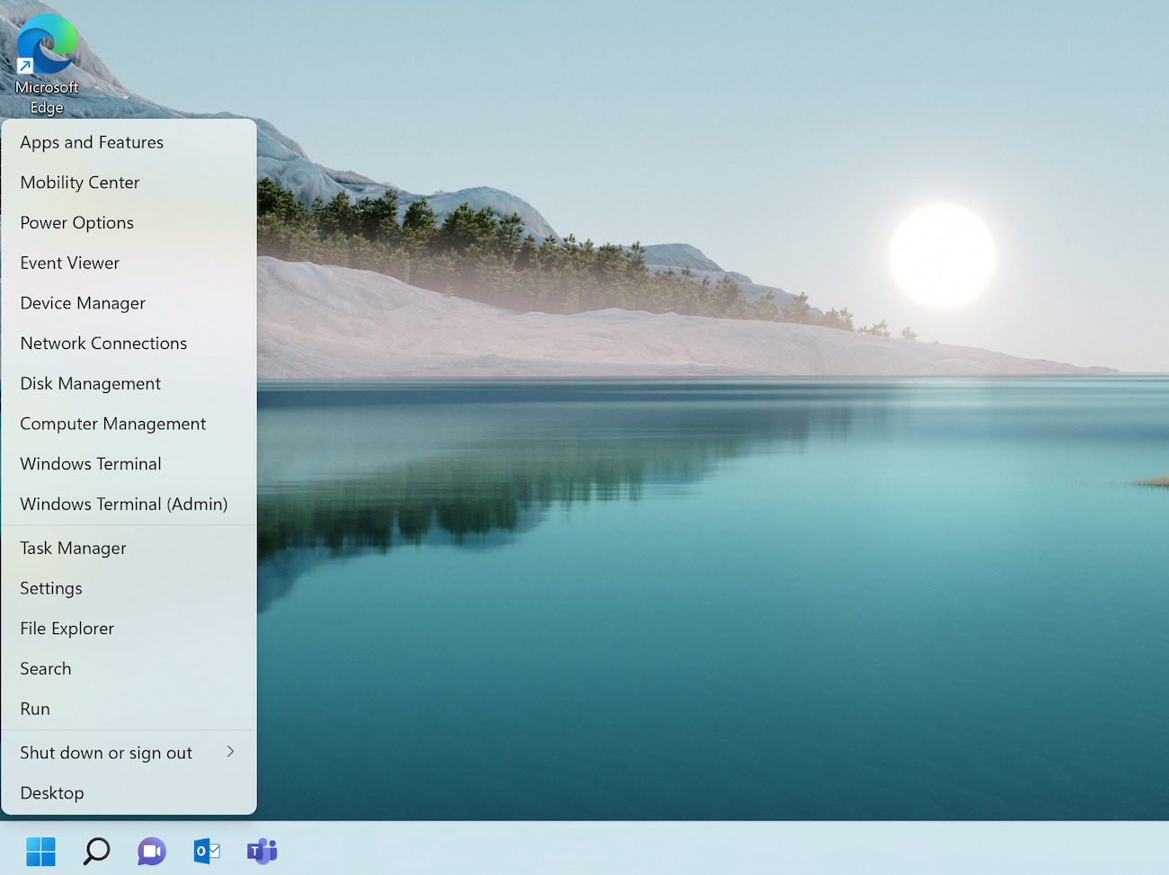1169x875 pixels.
Task: Select Apps and Features
Action: [x=92, y=142]
